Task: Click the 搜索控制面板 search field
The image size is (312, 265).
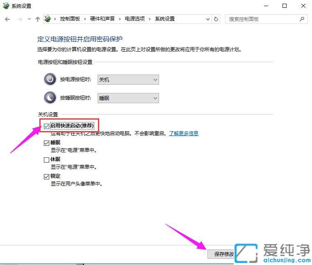Action: (262, 19)
